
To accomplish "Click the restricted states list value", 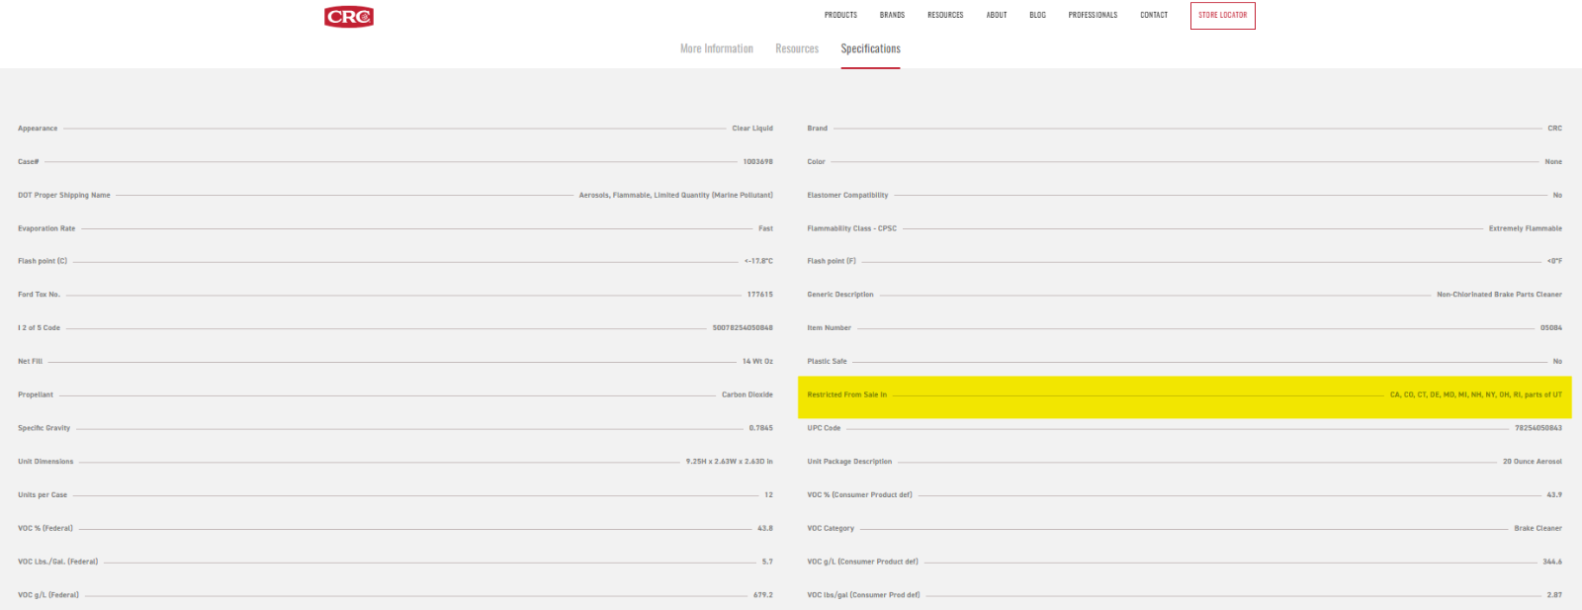I will (x=1475, y=394).
